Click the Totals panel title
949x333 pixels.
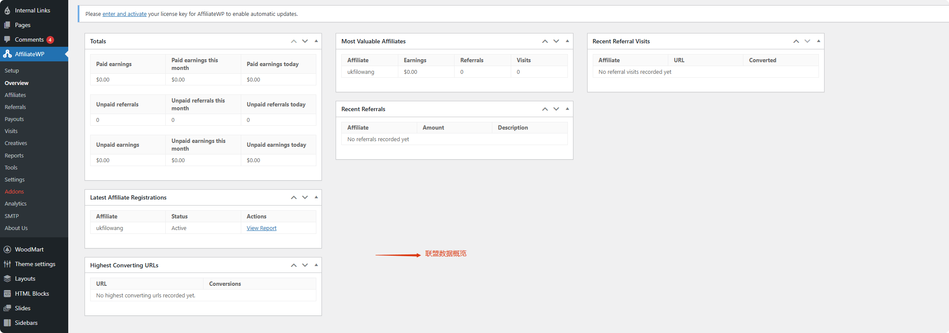98,41
